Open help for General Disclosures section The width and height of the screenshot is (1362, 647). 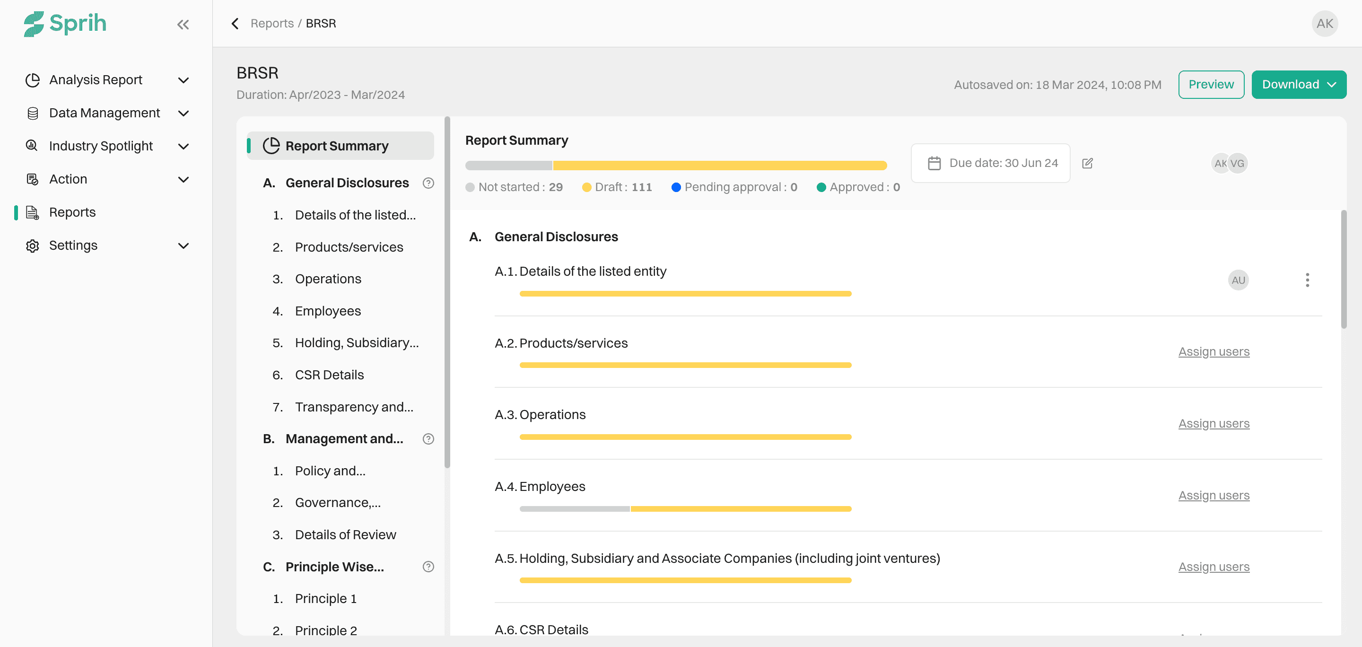coord(428,183)
